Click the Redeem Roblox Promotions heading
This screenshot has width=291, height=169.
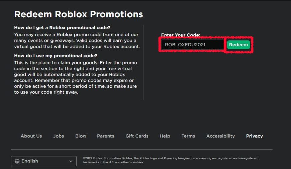(79, 14)
